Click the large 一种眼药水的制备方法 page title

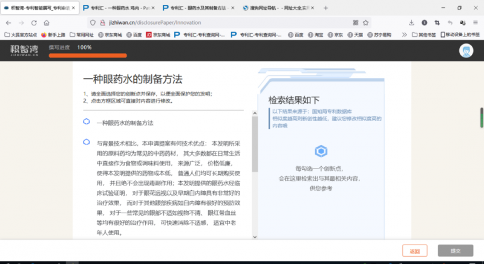pos(132,79)
